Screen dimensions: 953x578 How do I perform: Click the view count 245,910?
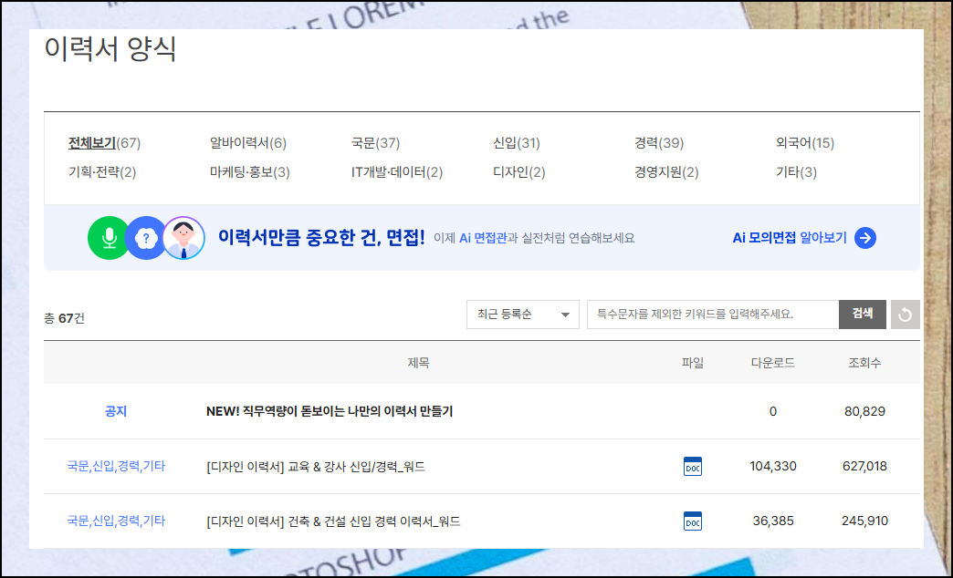[x=864, y=521]
